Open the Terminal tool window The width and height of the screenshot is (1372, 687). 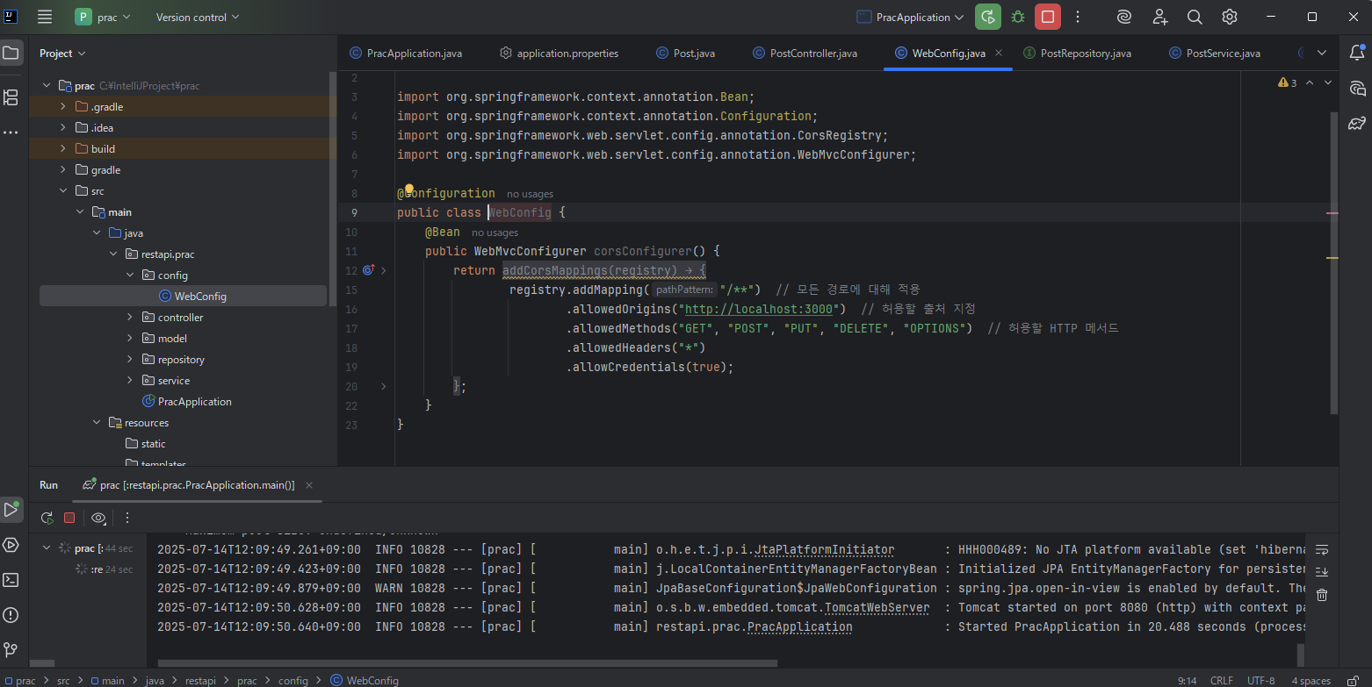coord(11,580)
